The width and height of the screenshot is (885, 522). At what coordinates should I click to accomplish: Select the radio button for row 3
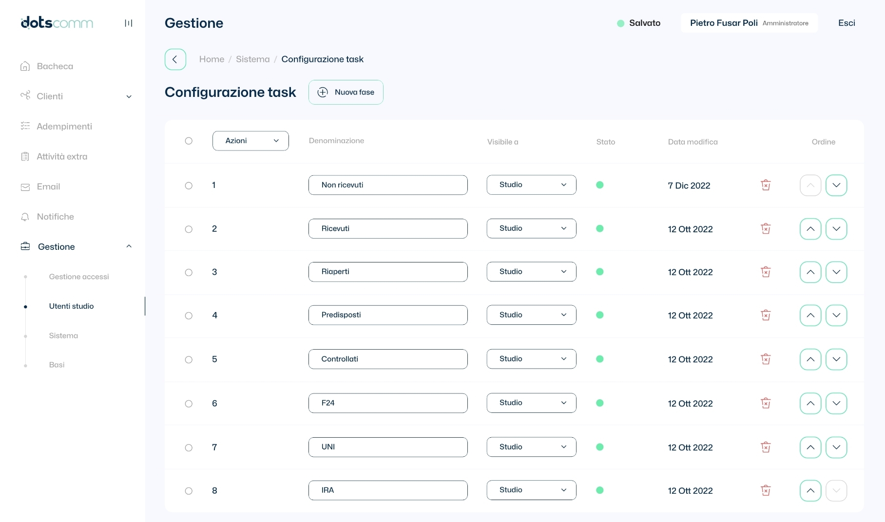tap(189, 272)
